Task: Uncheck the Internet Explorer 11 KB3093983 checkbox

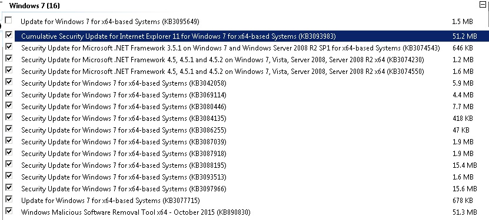Action: coord(9,35)
